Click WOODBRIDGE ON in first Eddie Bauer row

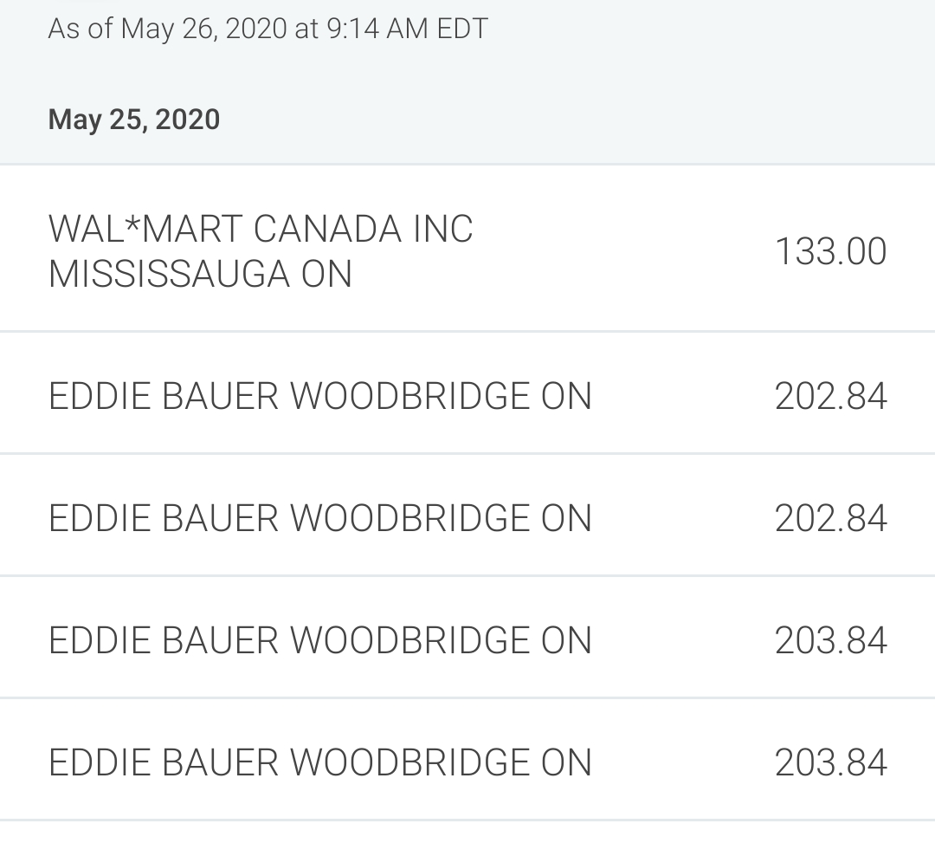pyautogui.click(x=441, y=397)
